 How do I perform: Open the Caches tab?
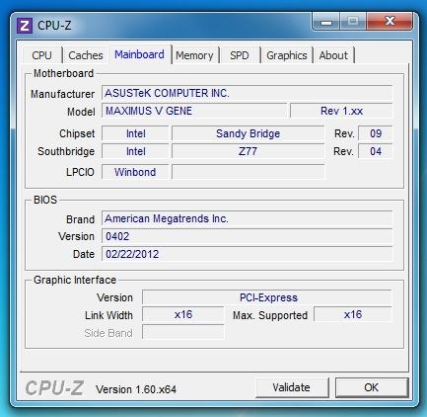tap(86, 55)
